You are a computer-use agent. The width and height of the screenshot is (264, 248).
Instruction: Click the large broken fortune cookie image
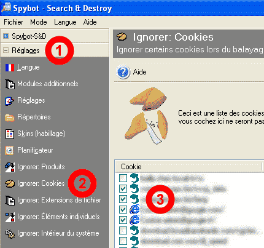tap(147, 116)
